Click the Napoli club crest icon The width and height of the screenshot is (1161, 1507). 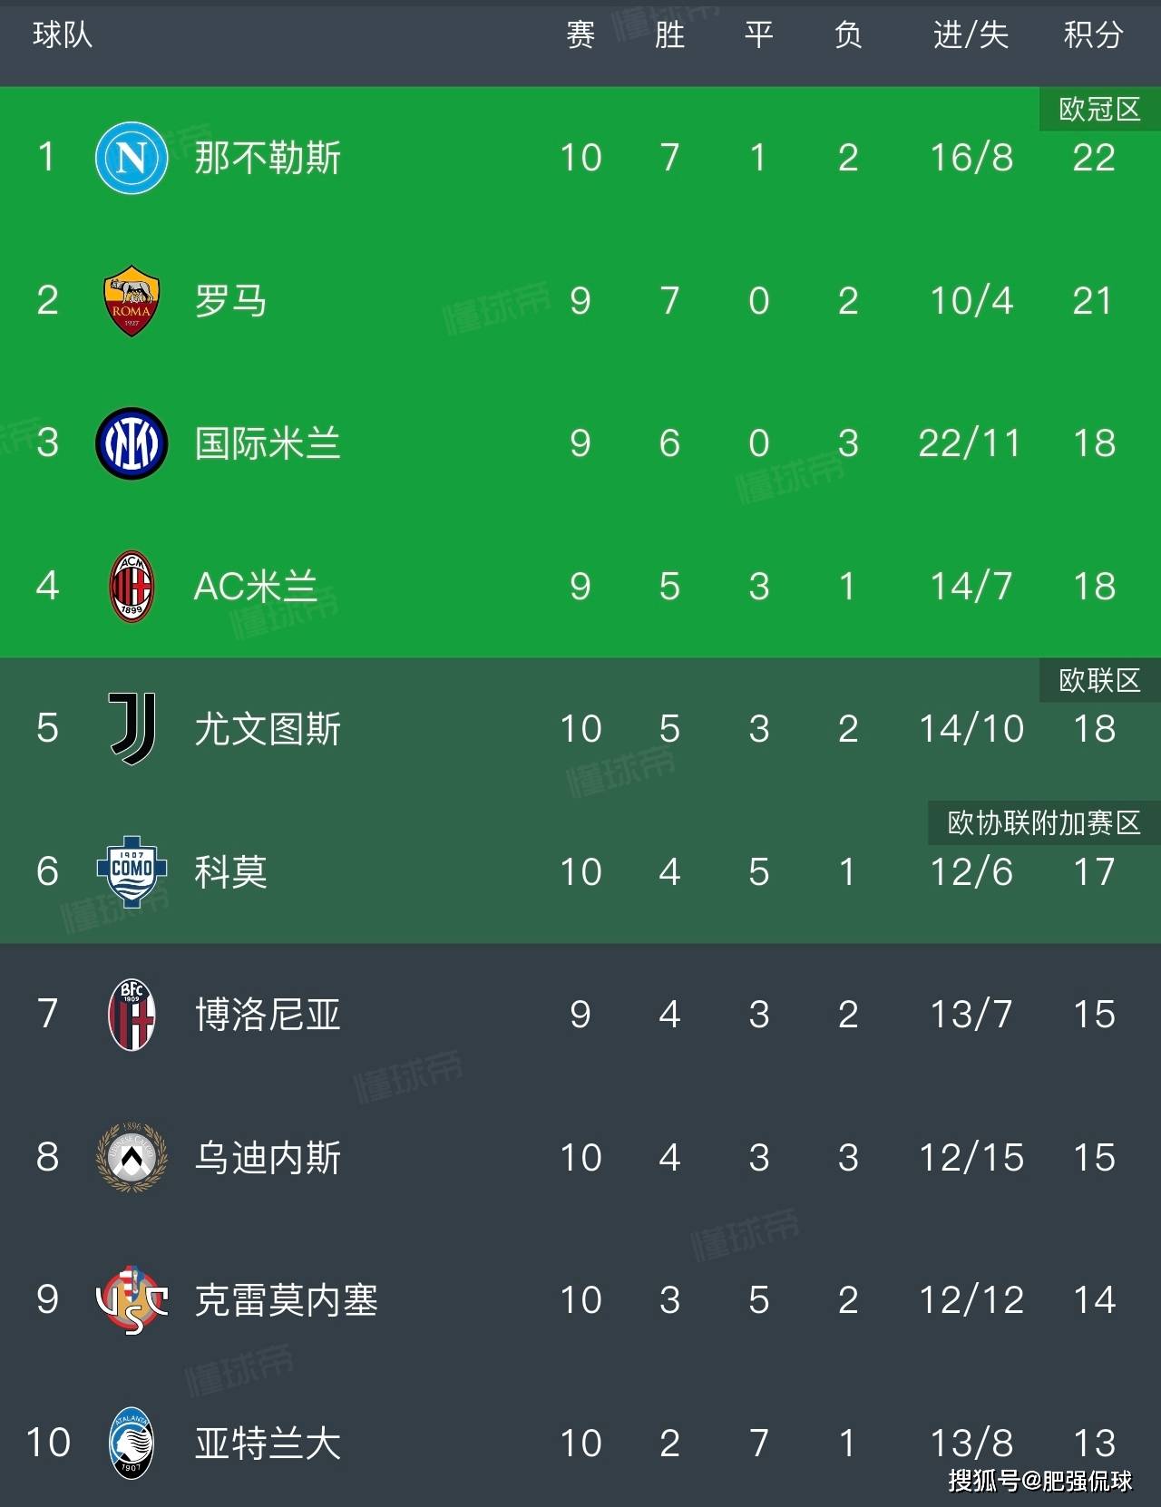(132, 158)
